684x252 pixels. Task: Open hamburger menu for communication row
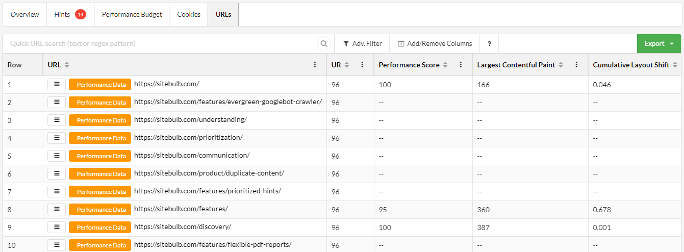[57, 156]
